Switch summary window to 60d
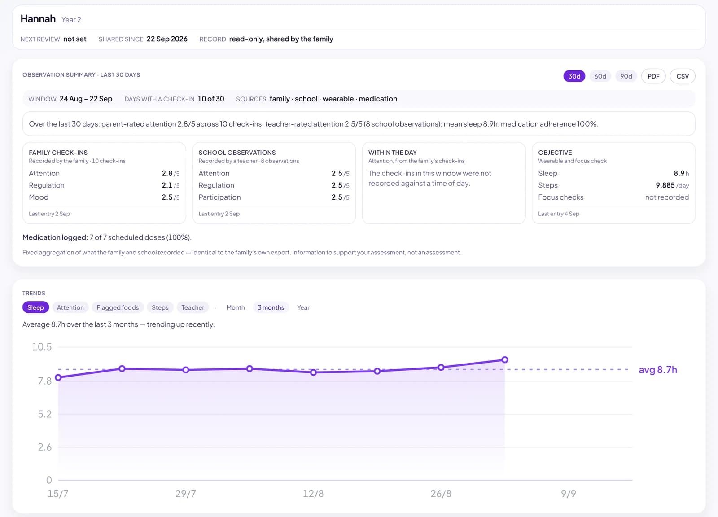The image size is (718, 517). (600, 76)
